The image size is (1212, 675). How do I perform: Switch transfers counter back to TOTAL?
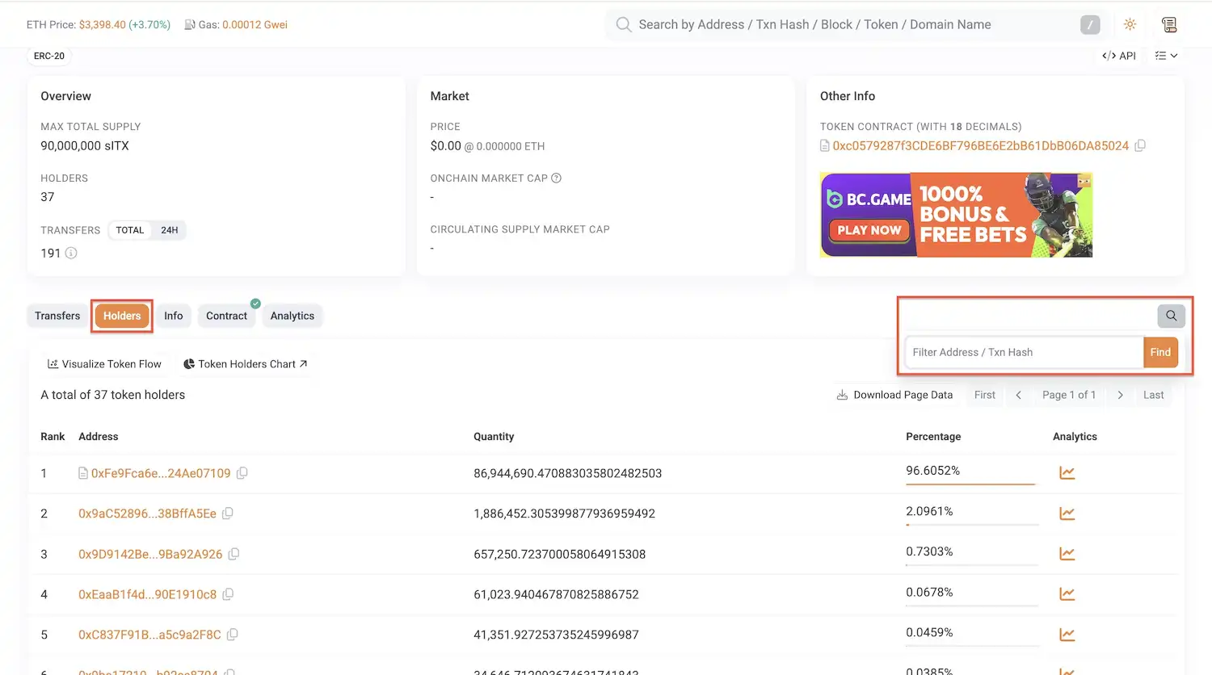(x=130, y=230)
